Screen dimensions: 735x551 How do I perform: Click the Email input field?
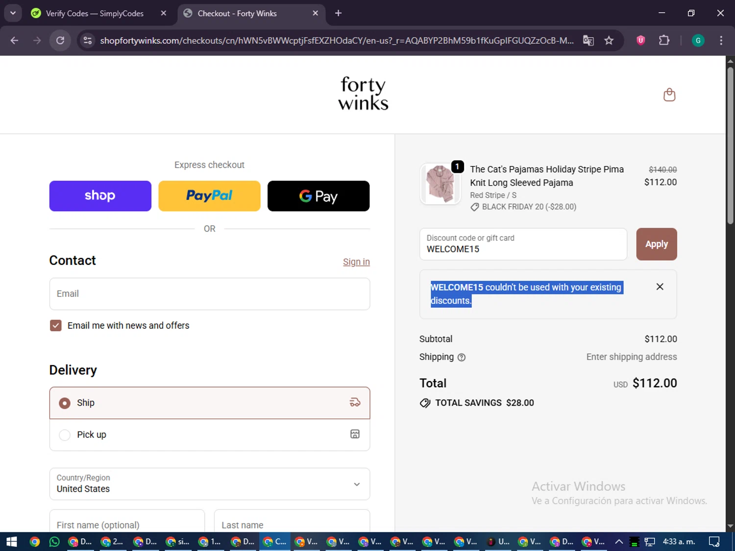(210, 294)
